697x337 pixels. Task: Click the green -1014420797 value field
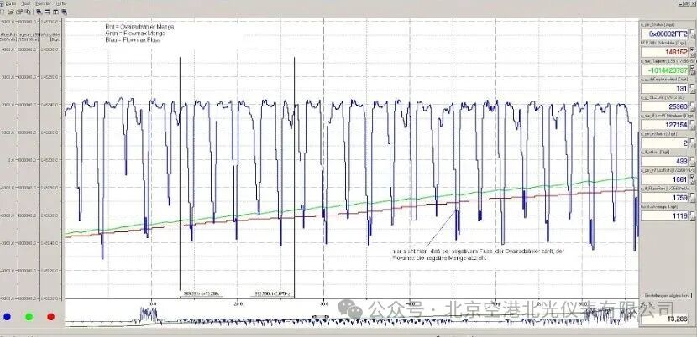click(665, 70)
